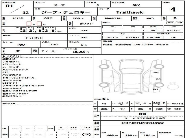Image resolution: width=185 pixels, height=138 pixels.
Task: Click the chassis number 1C4PJMFN2KD348982
Action: click(x=143, y=123)
